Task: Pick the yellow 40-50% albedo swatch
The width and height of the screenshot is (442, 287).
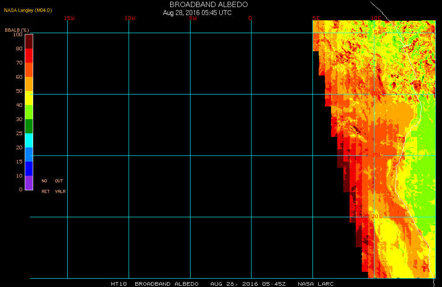Action: (x=29, y=98)
